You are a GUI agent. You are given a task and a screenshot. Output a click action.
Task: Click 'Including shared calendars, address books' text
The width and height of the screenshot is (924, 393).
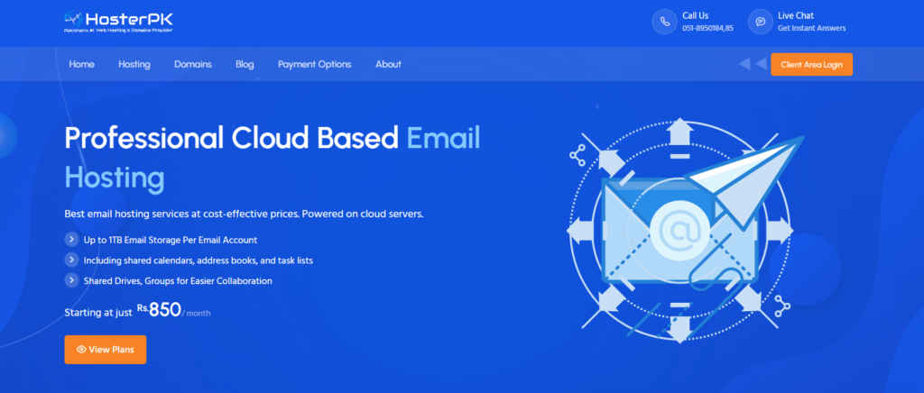coord(198,260)
